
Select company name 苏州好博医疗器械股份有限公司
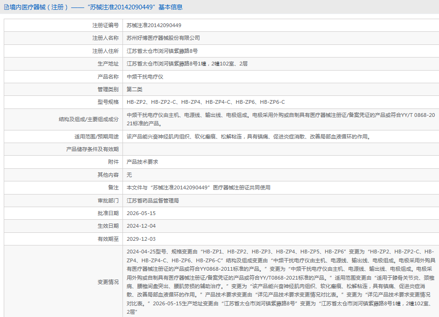tap(163, 38)
